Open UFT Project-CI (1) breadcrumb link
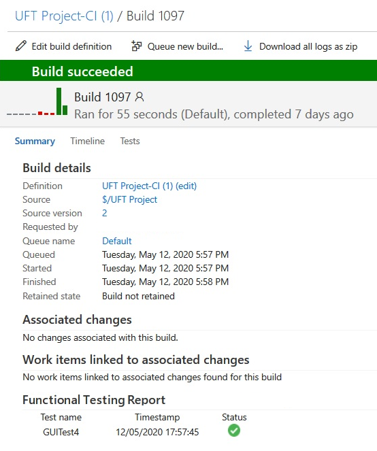The height and width of the screenshot is (451, 377). coord(64,16)
